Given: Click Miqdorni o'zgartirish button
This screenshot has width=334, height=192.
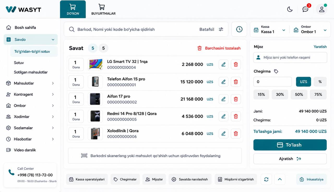Looking at the screenshot, I should coord(236,179).
